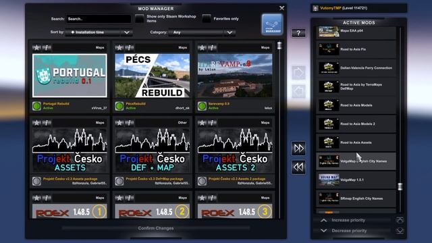
Task: Click the Decrease priority label
Action: [349, 231]
